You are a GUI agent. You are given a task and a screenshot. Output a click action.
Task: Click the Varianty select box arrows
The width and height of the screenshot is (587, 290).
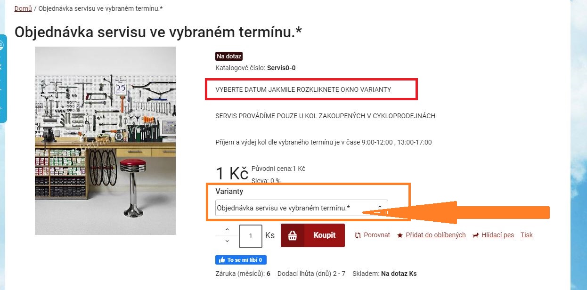coord(380,208)
